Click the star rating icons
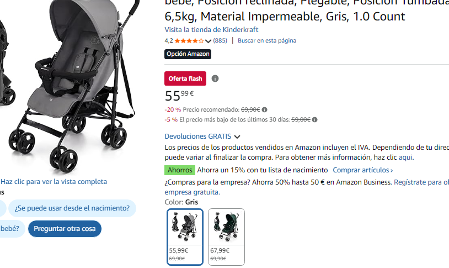Viewport: 449px width, 268px height. point(189,41)
